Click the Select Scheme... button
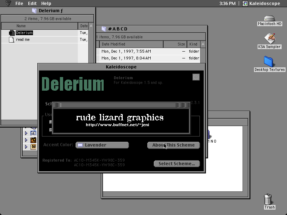Image resolution: width=287 pixels, height=215 pixels. [x=177, y=164]
